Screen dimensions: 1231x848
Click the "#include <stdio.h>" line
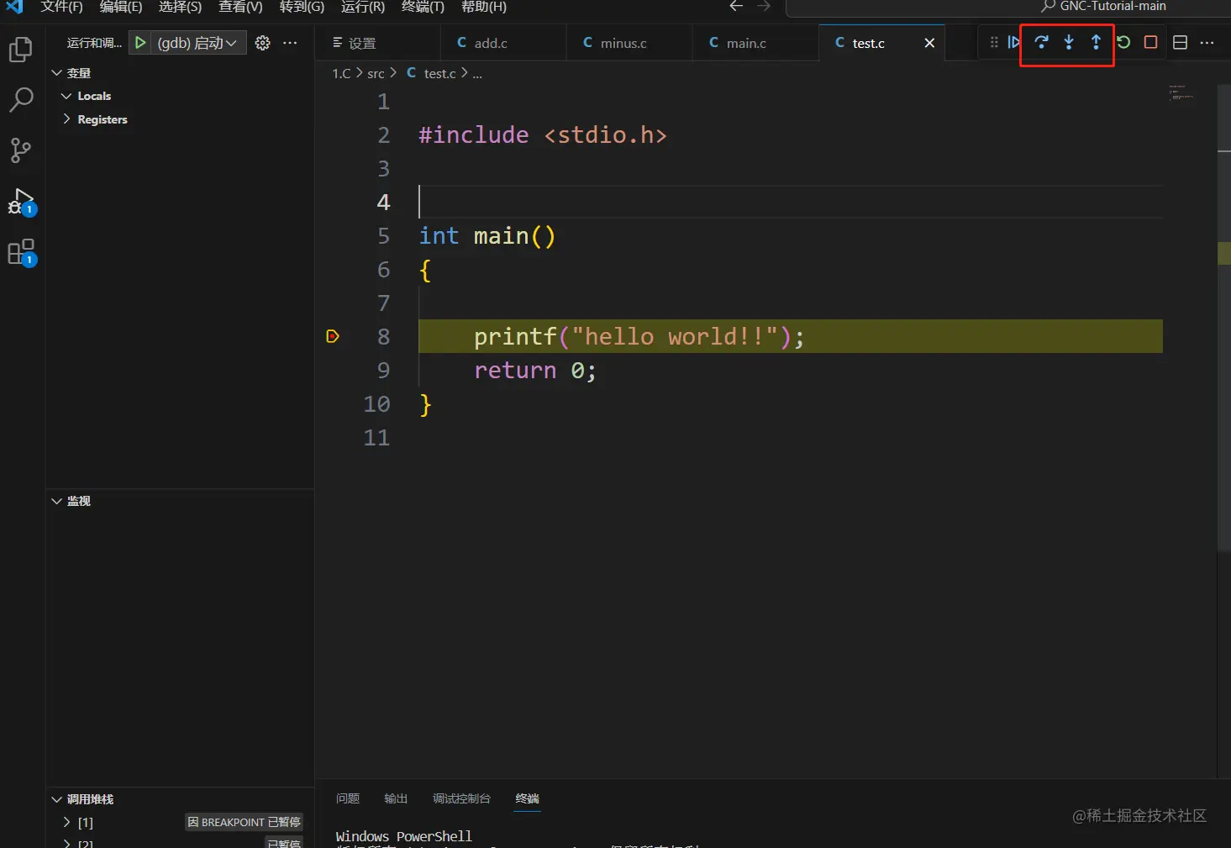click(543, 135)
